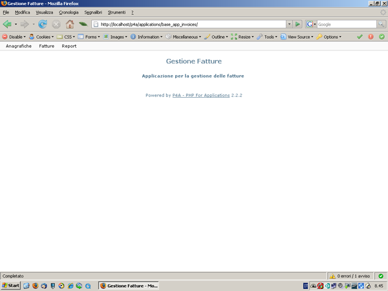Open the Forms toolbar menu
The width and height of the screenshot is (388, 291).
(89, 37)
